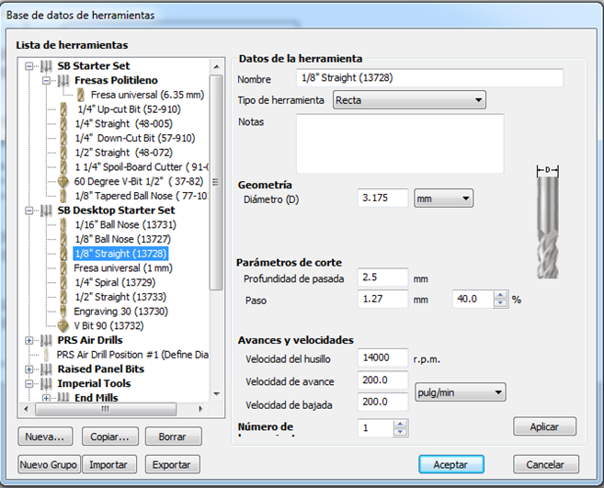604x488 pixels.
Task: Click the Nuevo Grupo button
Action: pyautogui.click(x=49, y=464)
